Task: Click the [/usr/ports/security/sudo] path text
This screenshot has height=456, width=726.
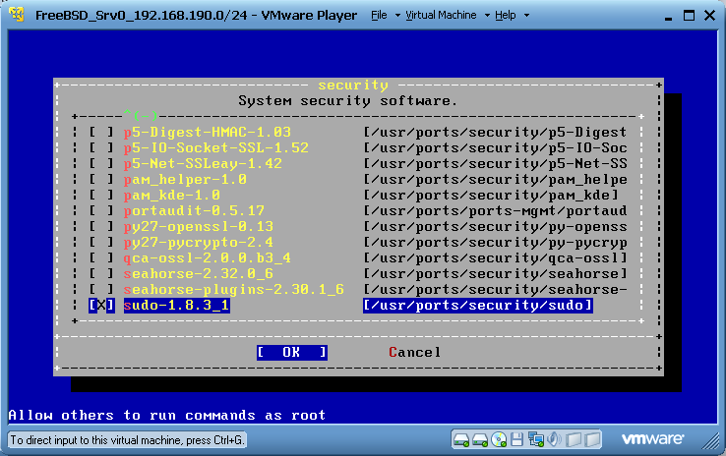Action: click(478, 306)
